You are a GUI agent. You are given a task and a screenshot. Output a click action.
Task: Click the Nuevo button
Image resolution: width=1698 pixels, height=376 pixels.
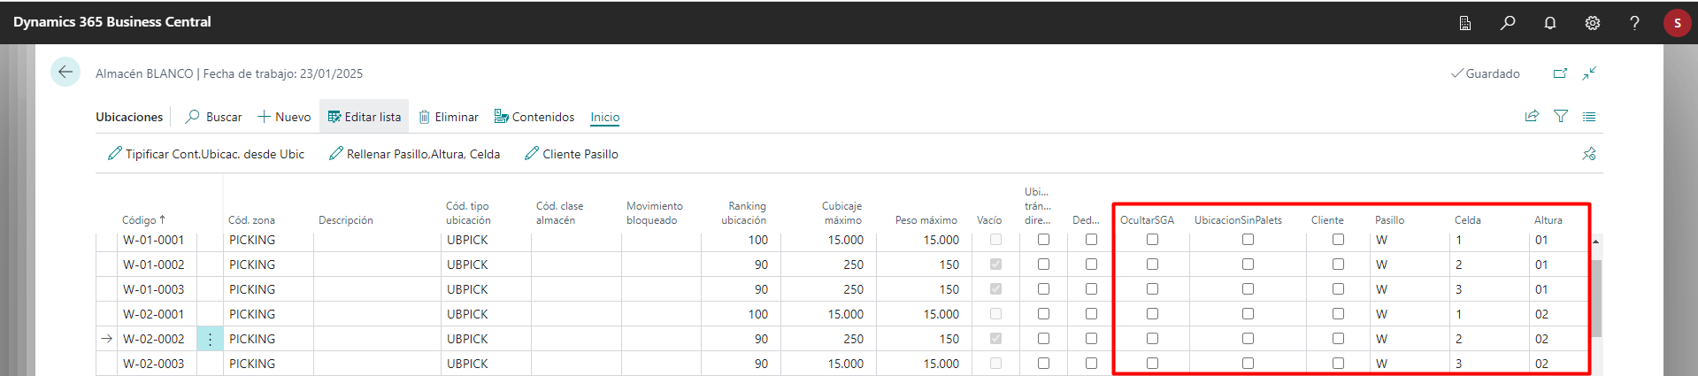(284, 117)
